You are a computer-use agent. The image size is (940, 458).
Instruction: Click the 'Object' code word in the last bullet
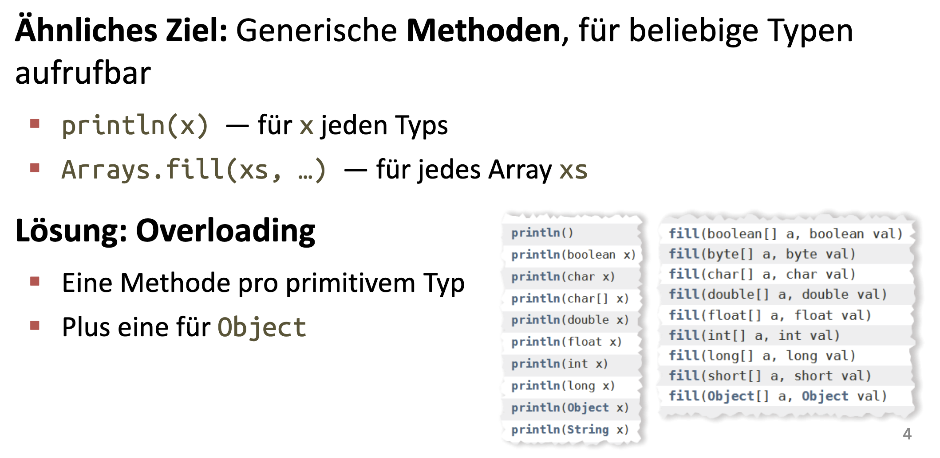pos(262,327)
